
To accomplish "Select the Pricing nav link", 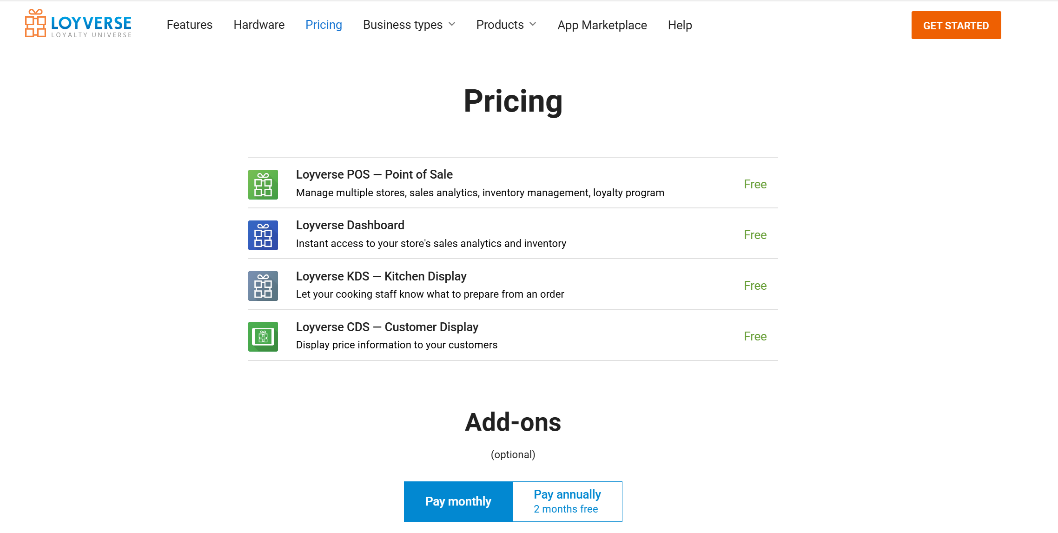I will click(x=324, y=25).
